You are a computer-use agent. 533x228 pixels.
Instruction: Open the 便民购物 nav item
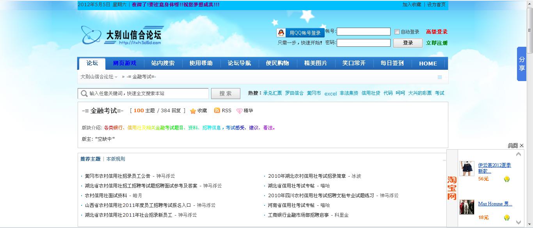pyautogui.click(x=277, y=63)
